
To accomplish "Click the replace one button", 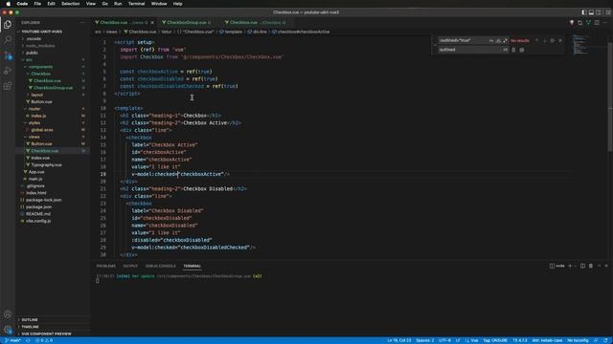I will [x=513, y=50].
